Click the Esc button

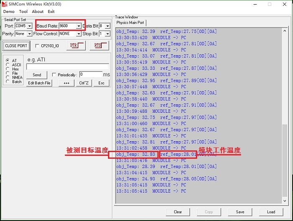[x=101, y=83]
